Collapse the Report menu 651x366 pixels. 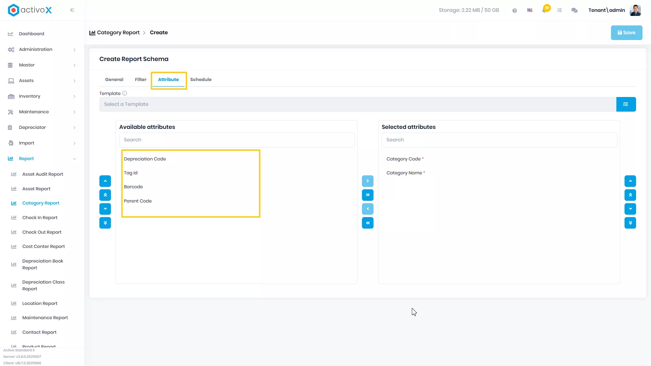(x=42, y=159)
